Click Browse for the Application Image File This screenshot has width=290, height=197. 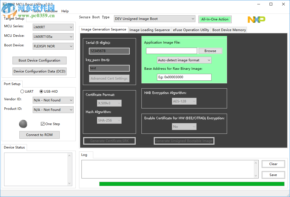[210, 51]
